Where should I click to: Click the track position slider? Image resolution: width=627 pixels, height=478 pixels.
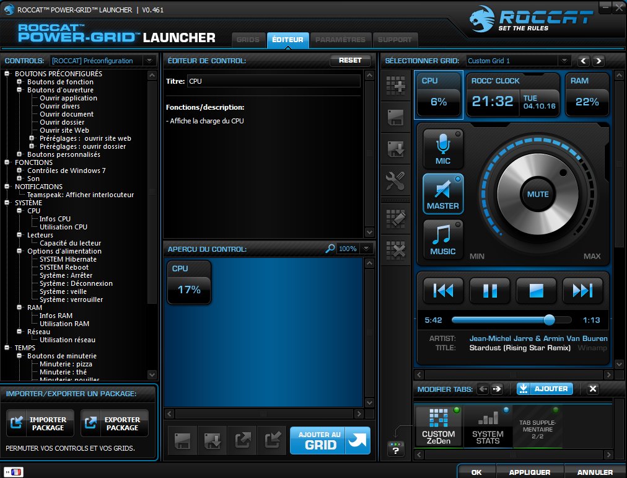pos(511,320)
